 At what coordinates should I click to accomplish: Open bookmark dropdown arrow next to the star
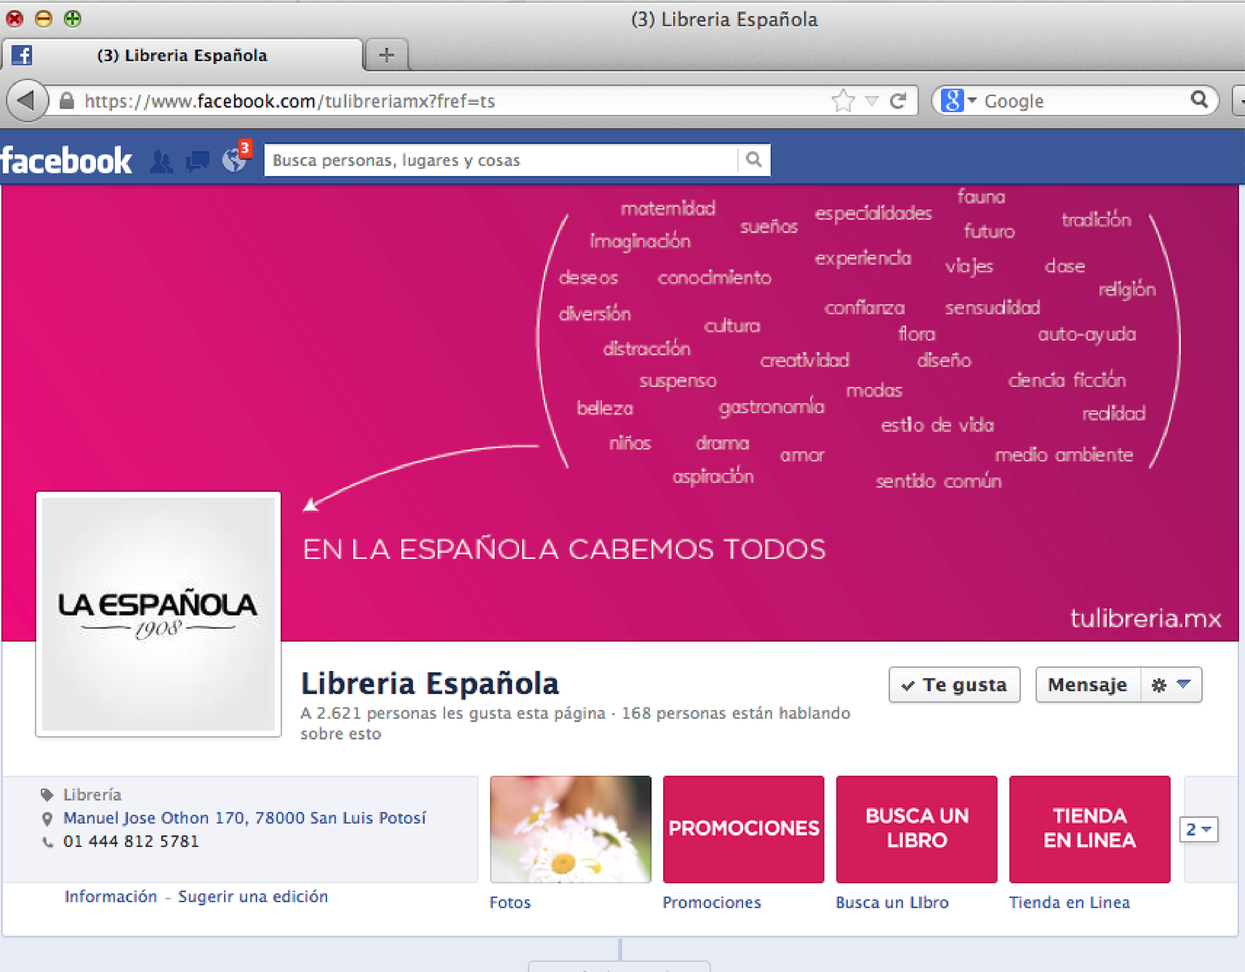coord(872,101)
